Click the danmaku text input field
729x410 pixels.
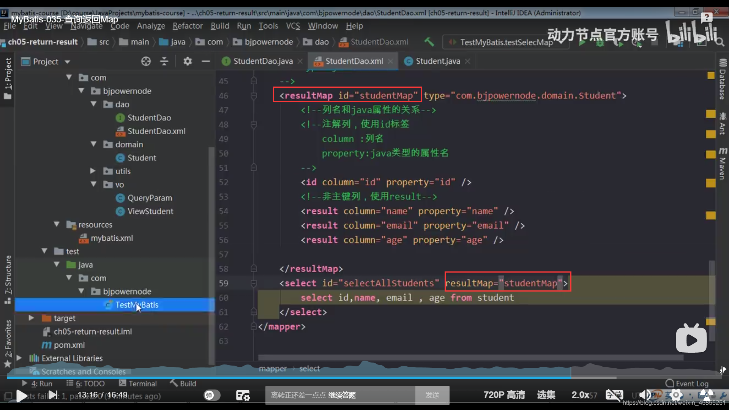(341, 395)
